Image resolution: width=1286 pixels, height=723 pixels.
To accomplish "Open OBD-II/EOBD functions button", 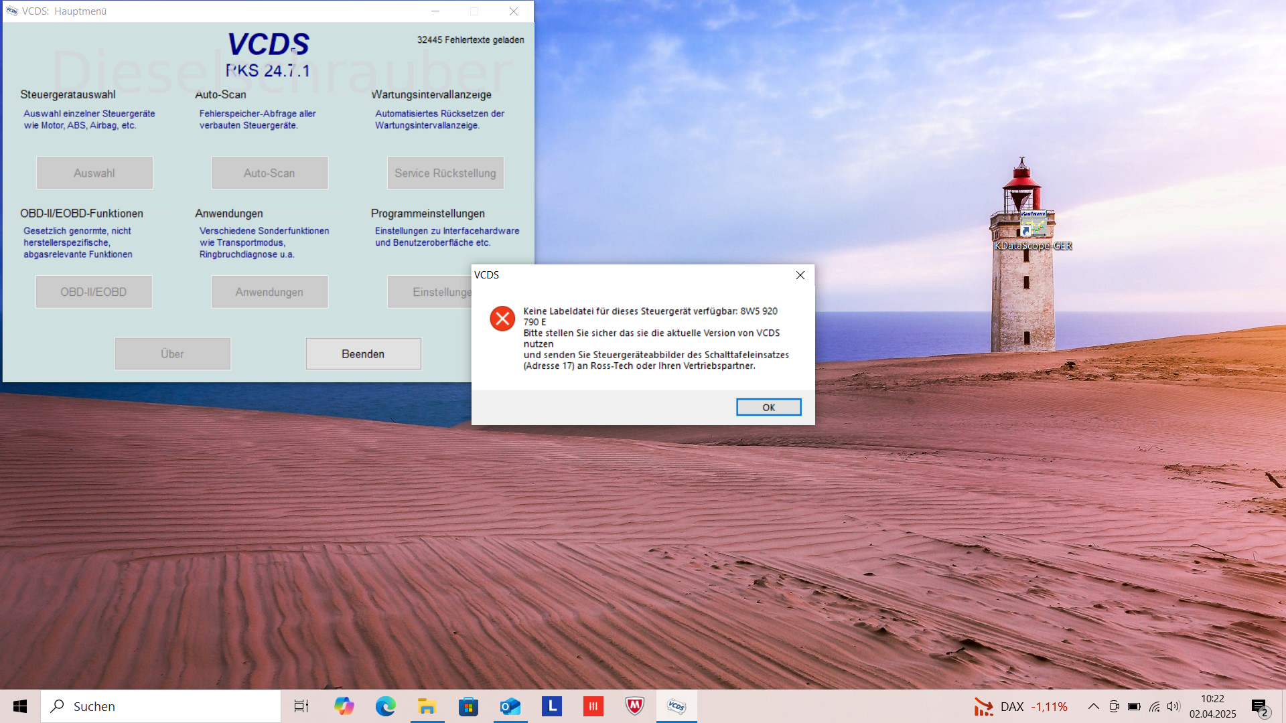I will pyautogui.click(x=94, y=292).
